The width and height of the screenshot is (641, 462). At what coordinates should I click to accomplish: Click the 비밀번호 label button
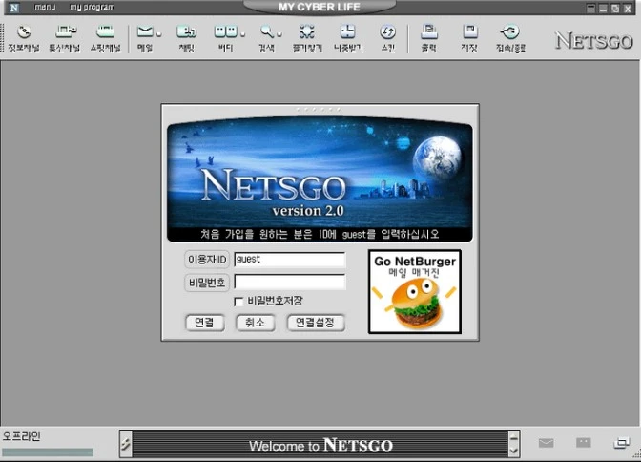(207, 283)
